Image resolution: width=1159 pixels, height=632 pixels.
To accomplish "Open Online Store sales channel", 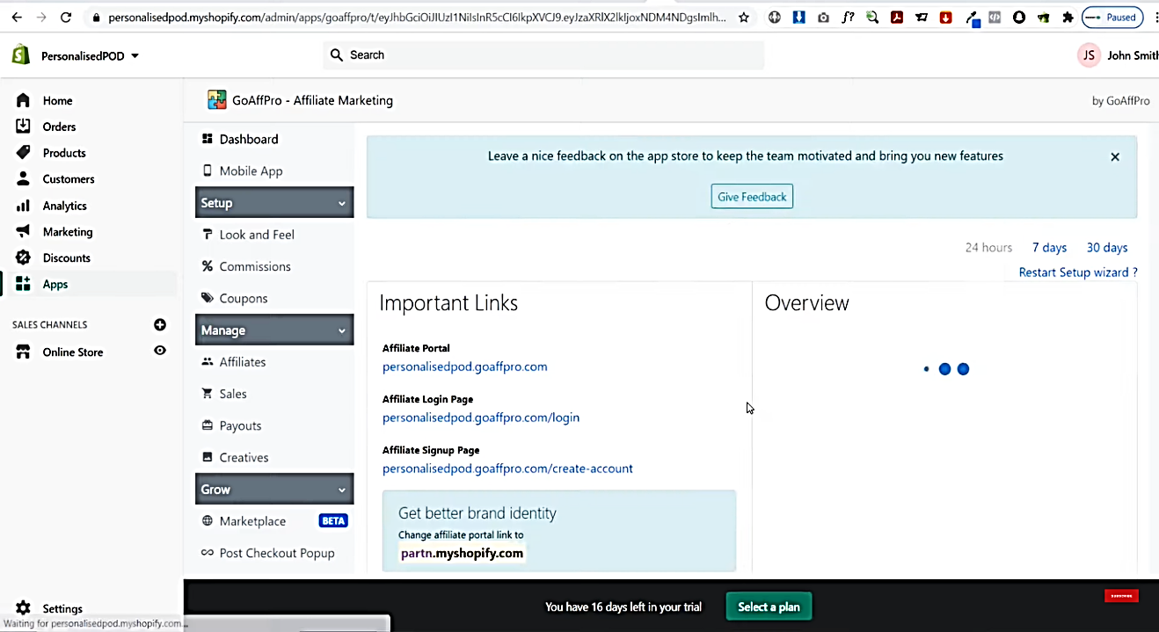I will 73,352.
